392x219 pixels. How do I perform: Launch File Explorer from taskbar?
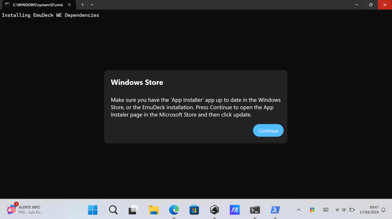point(153,210)
